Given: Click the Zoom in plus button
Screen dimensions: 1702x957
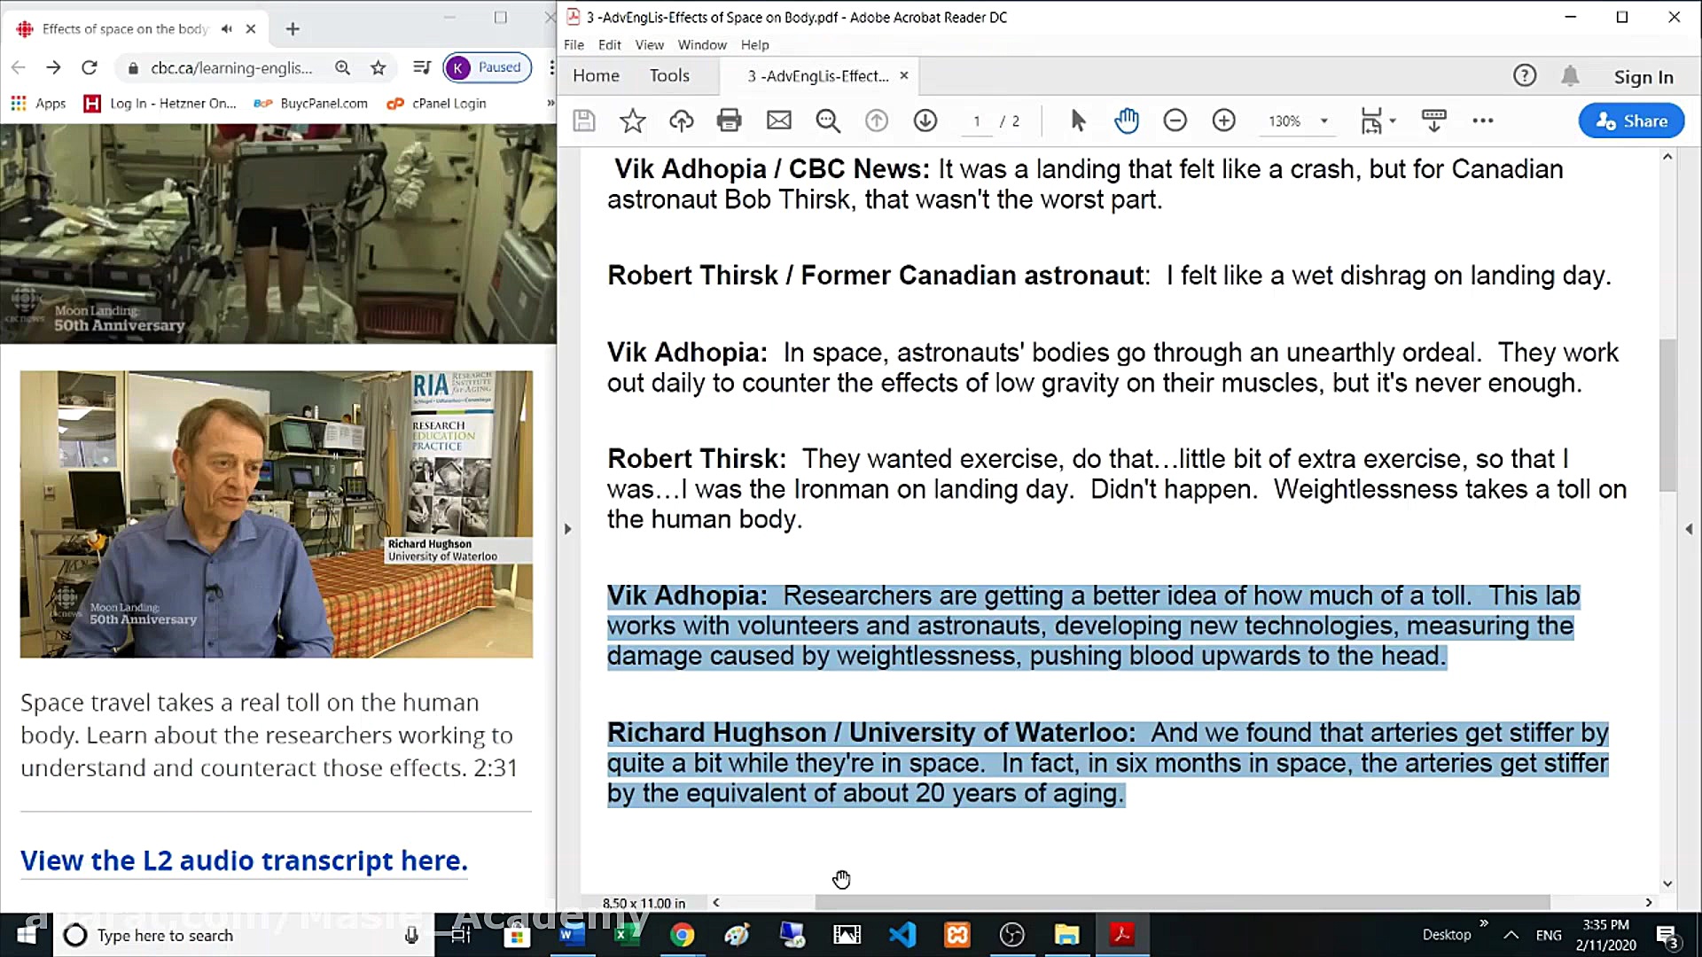Looking at the screenshot, I should (x=1223, y=121).
